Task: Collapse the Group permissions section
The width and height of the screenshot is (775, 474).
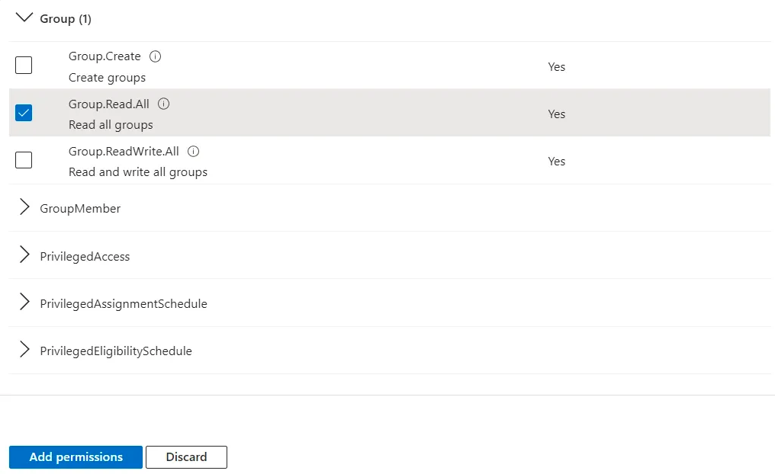Action: coord(24,17)
